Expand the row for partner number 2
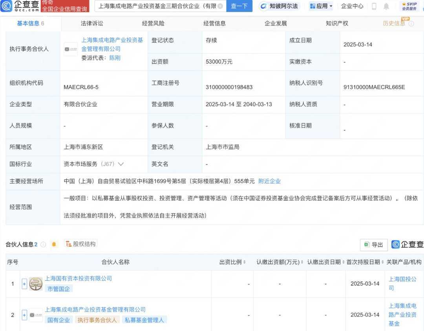424x331 pixels. pyautogui.click(x=24, y=315)
